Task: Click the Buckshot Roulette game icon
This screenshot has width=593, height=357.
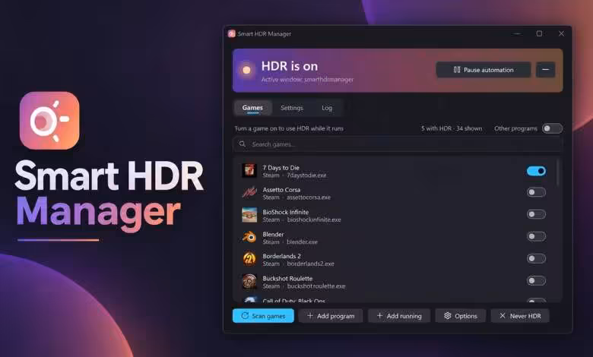Action: coord(249,282)
